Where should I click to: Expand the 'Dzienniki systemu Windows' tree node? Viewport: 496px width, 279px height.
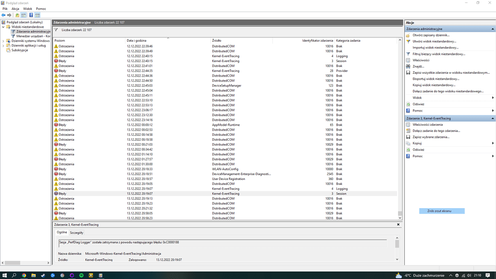[x=3, y=41]
